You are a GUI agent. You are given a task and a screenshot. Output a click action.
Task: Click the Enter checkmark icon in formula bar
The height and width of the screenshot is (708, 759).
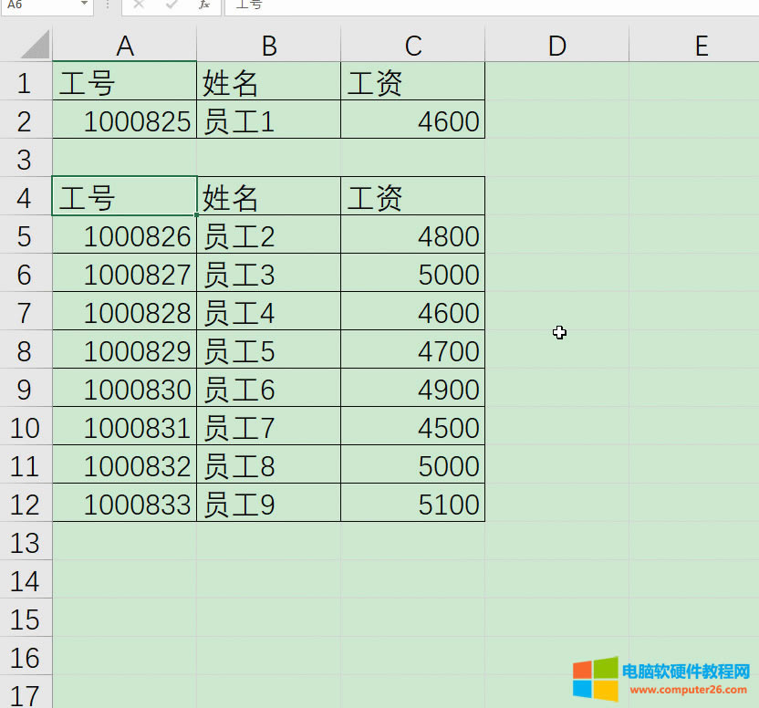[172, 5]
